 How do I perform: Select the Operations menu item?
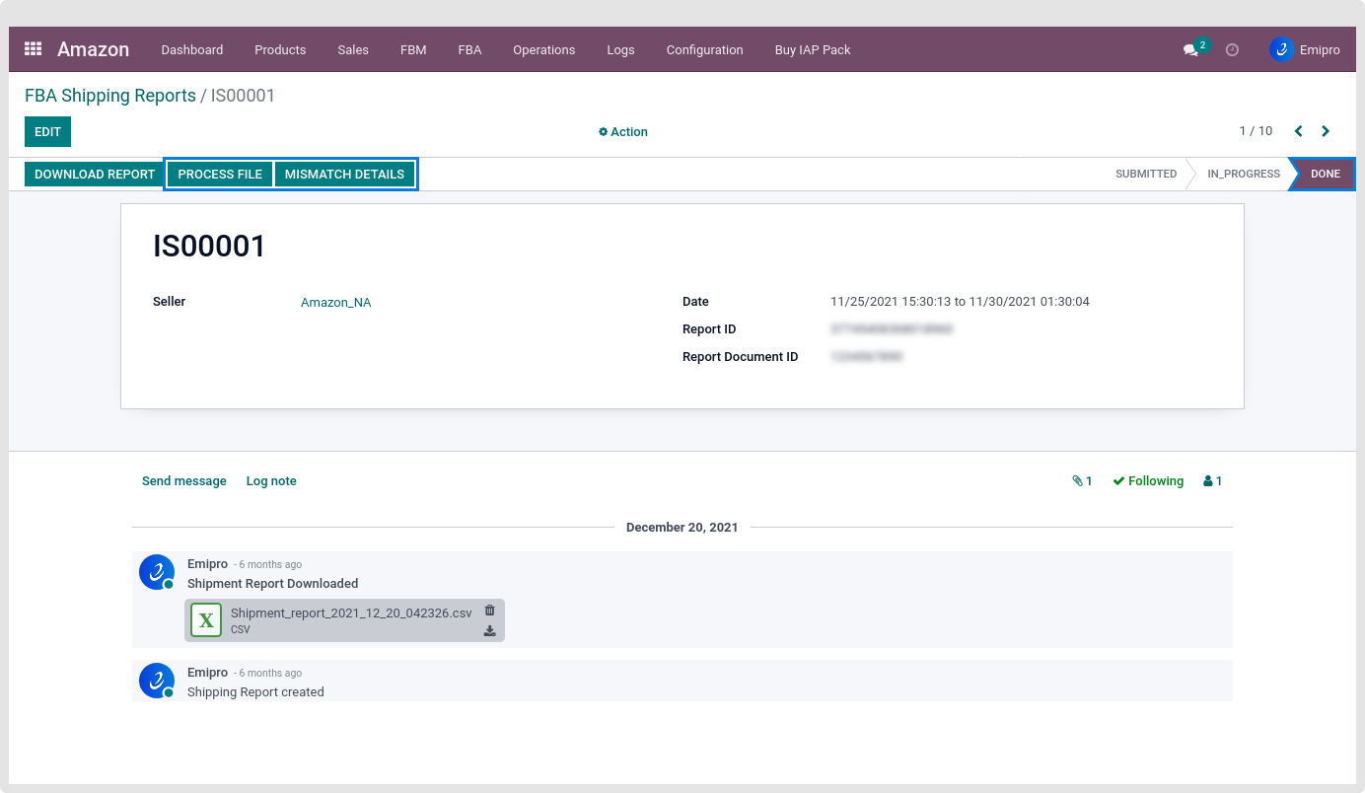click(543, 50)
